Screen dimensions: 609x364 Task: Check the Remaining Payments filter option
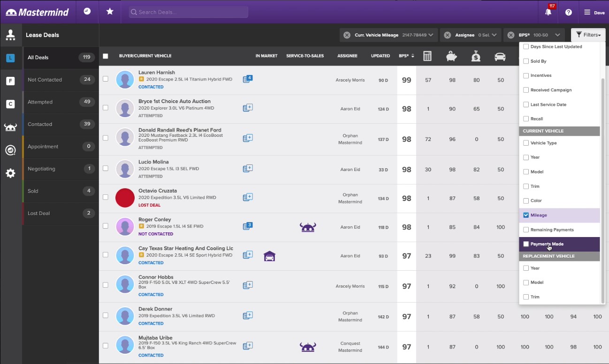coord(526,230)
